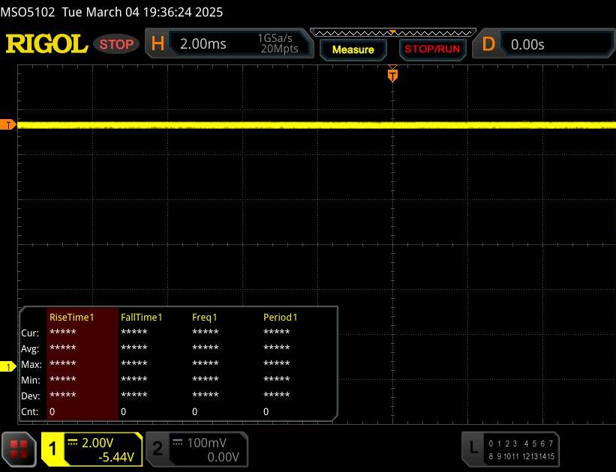
Task: Click the Min: row label in statistics
Action: [31, 380]
